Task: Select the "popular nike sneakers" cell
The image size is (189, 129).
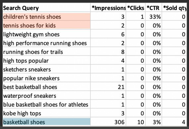Action: 46,78
